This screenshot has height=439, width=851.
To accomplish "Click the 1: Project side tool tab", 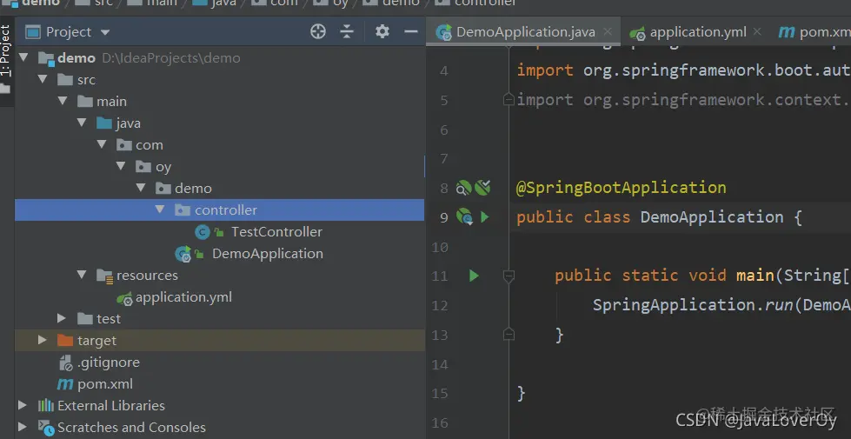I will point(5,50).
